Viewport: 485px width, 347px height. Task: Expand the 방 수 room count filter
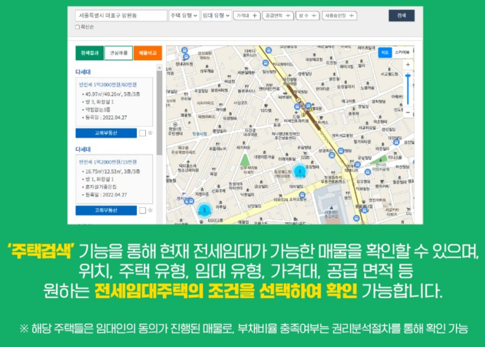[x=307, y=16]
